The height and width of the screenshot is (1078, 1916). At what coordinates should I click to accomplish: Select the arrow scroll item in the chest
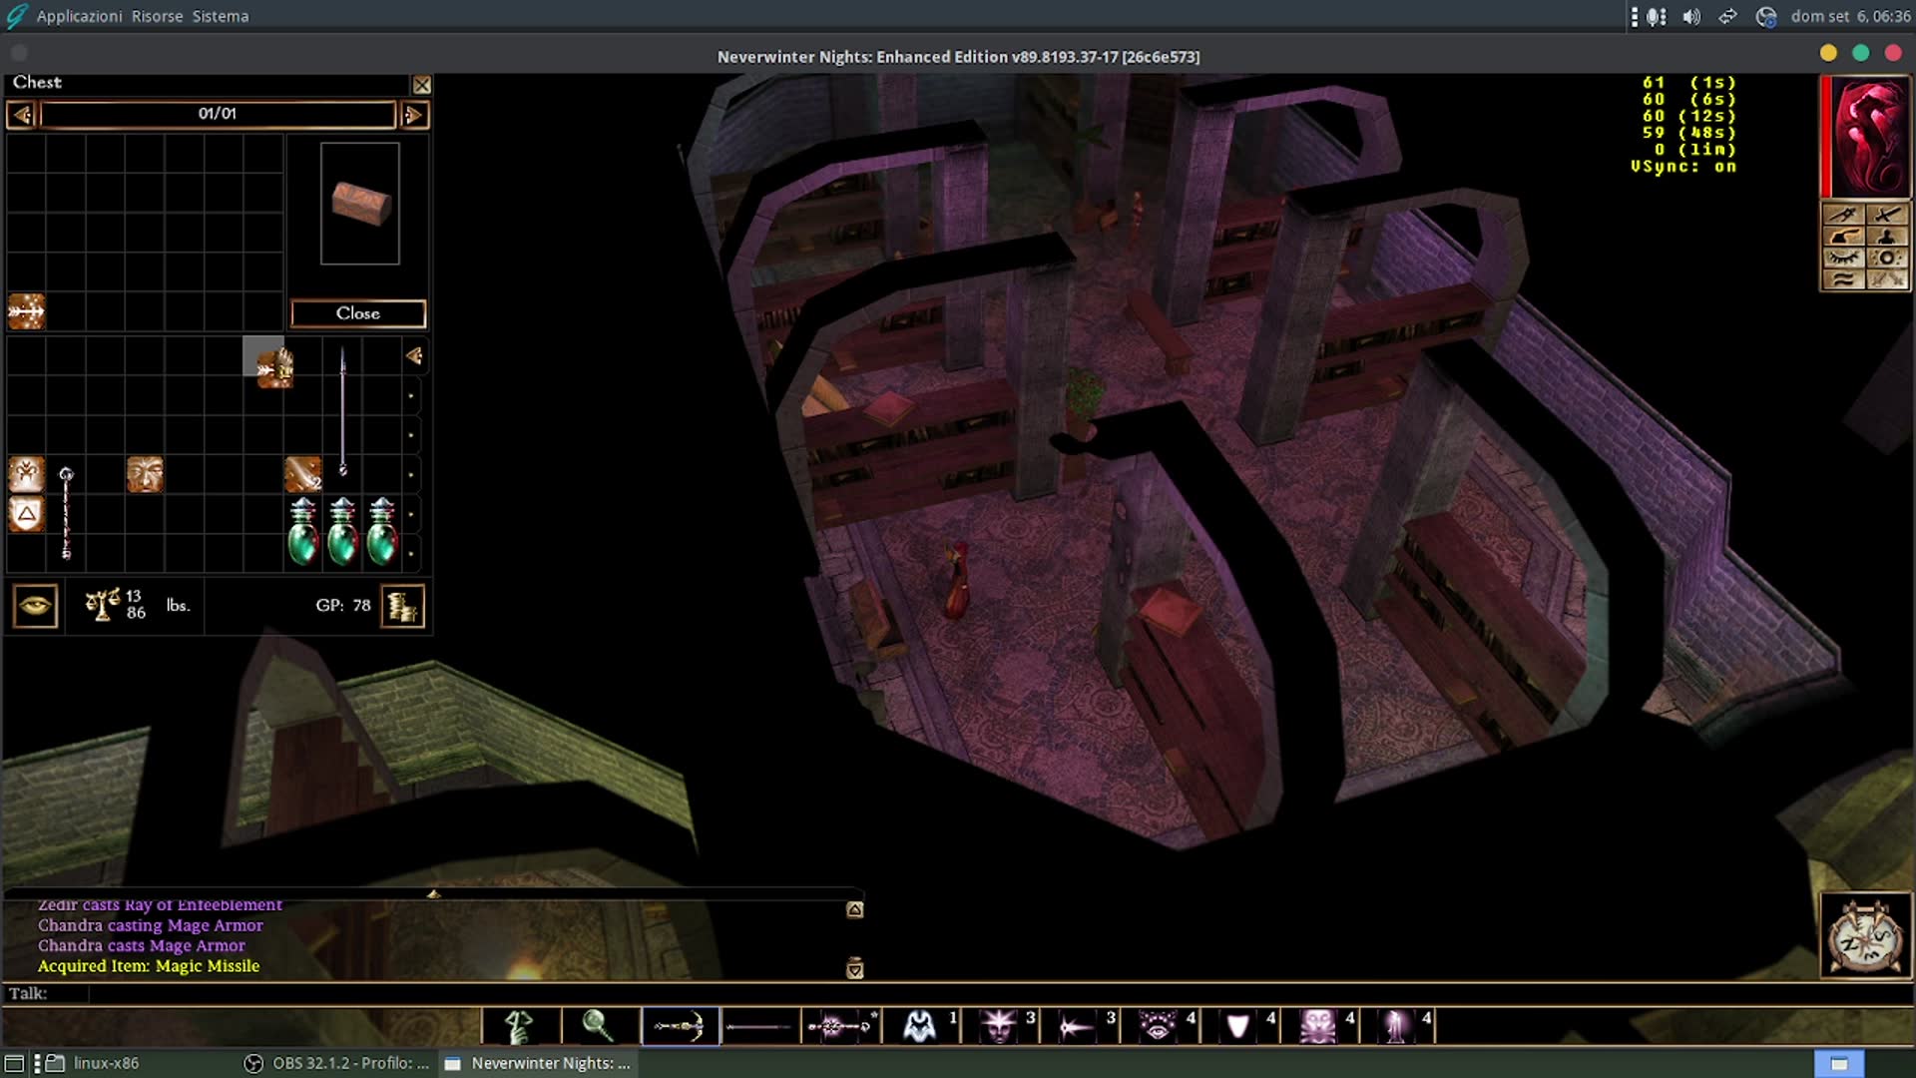[x=27, y=312]
